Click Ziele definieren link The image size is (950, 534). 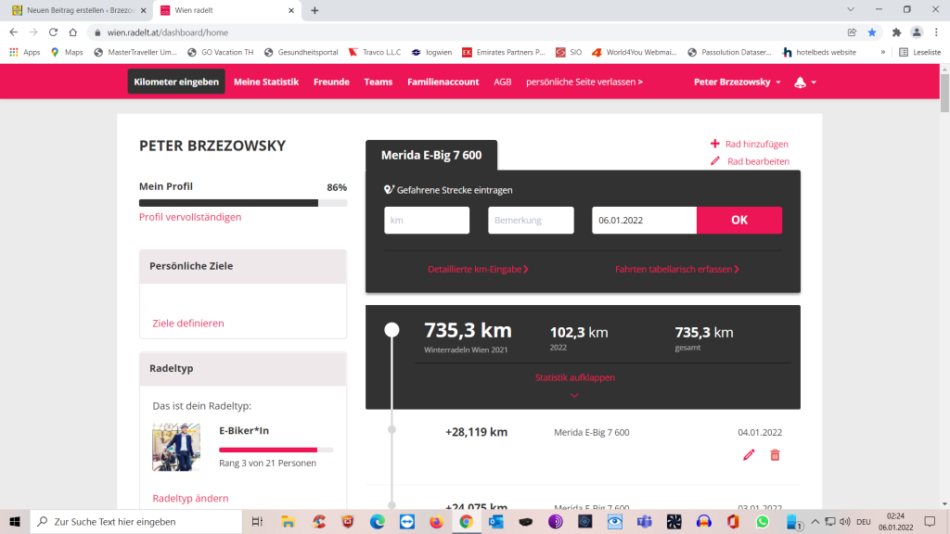187,324
